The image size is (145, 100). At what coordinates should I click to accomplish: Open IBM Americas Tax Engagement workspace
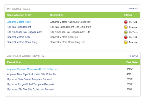point(25,32)
